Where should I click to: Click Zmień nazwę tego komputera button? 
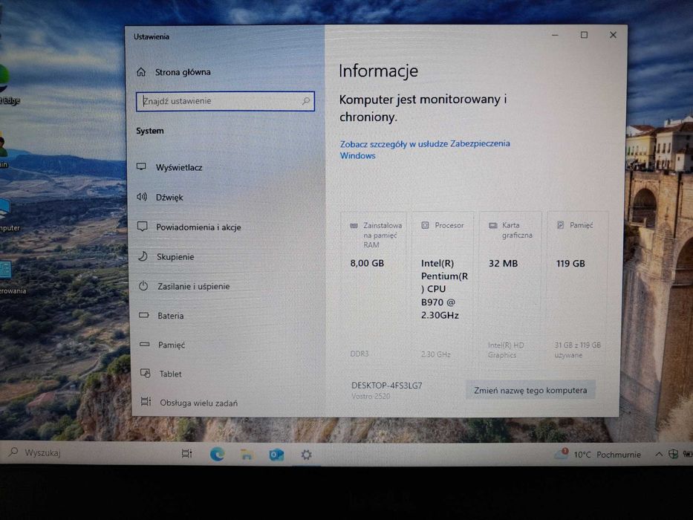(530, 391)
